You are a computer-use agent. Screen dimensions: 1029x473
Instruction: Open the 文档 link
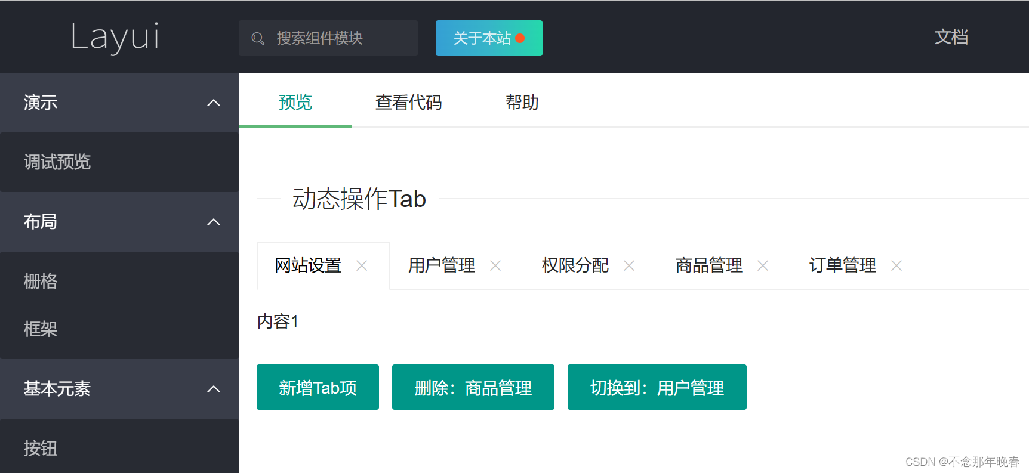(x=951, y=37)
